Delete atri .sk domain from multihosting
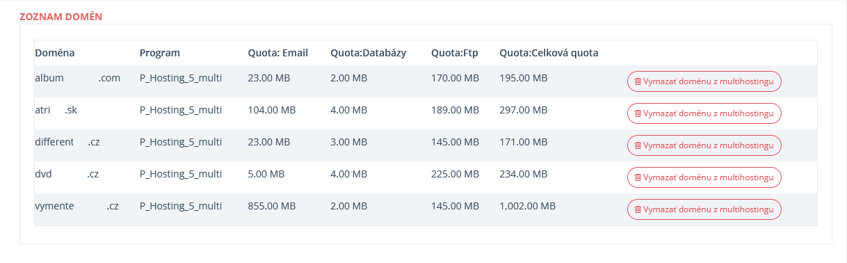This screenshot has width=847, height=263. point(704,113)
